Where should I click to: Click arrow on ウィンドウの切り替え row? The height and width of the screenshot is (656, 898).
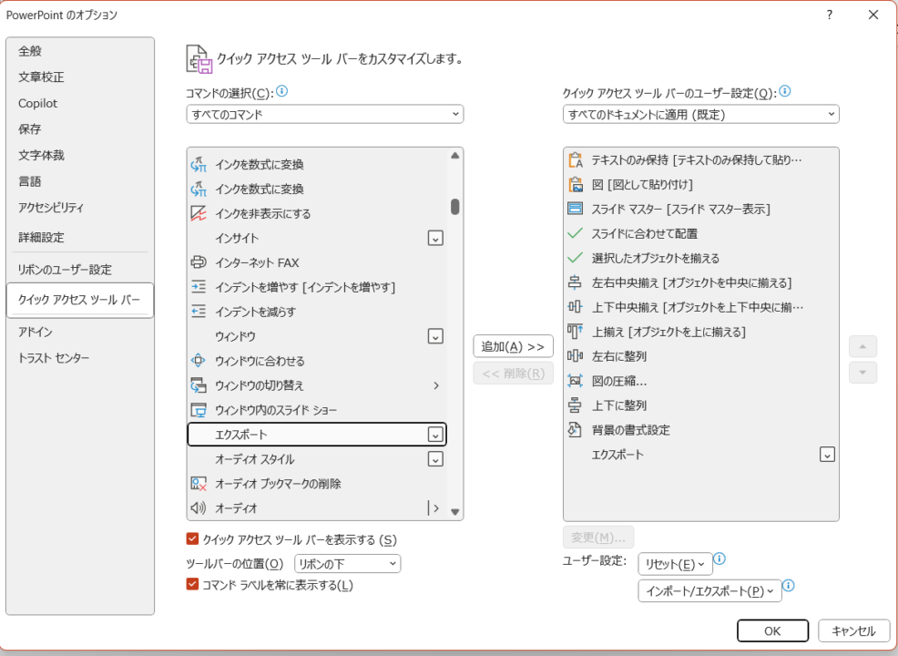(x=436, y=385)
